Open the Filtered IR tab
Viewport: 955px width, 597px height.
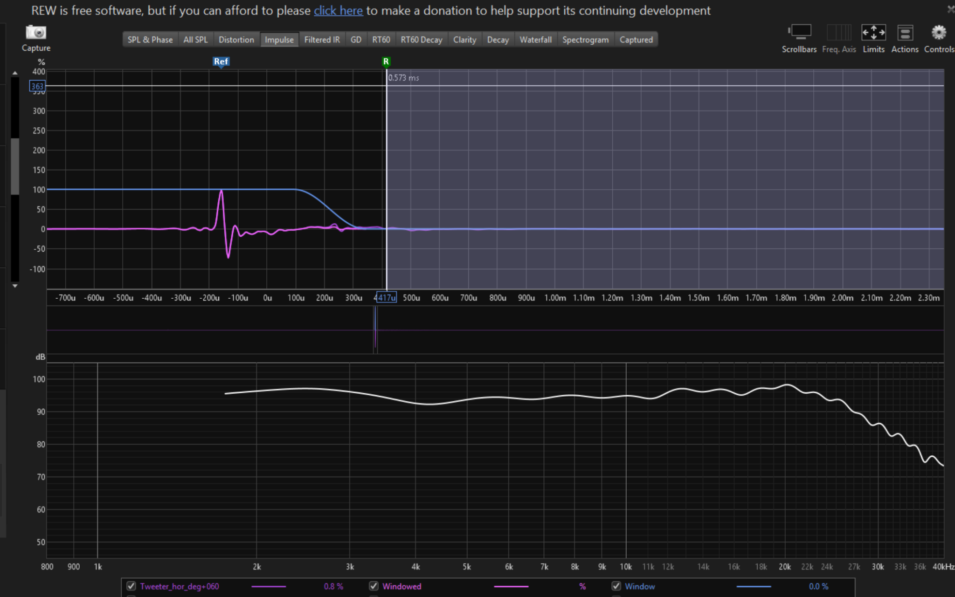322,40
